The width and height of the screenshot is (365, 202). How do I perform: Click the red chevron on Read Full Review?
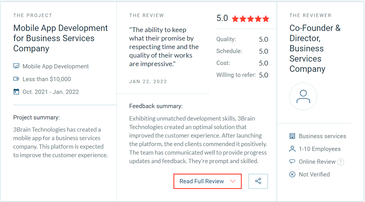pyautogui.click(x=233, y=181)
